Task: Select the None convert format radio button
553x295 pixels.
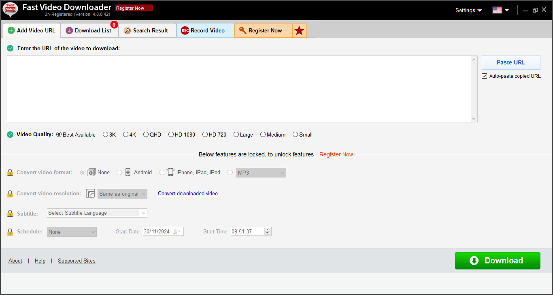Action: (83, 173)
